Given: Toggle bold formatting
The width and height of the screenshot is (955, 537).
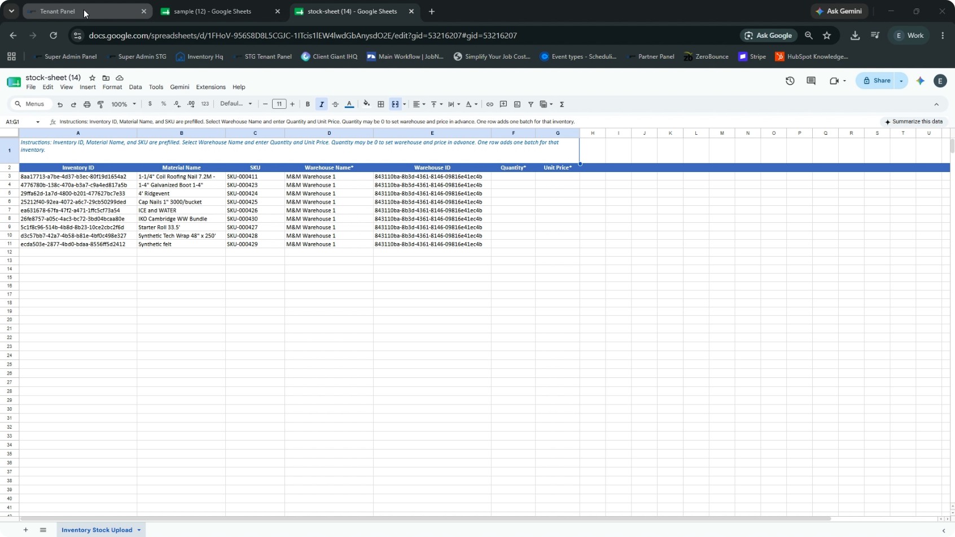Looking at the screenshot, I should coord(308,104).
